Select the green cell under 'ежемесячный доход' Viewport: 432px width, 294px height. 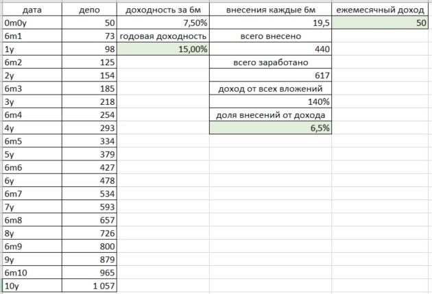380,23
